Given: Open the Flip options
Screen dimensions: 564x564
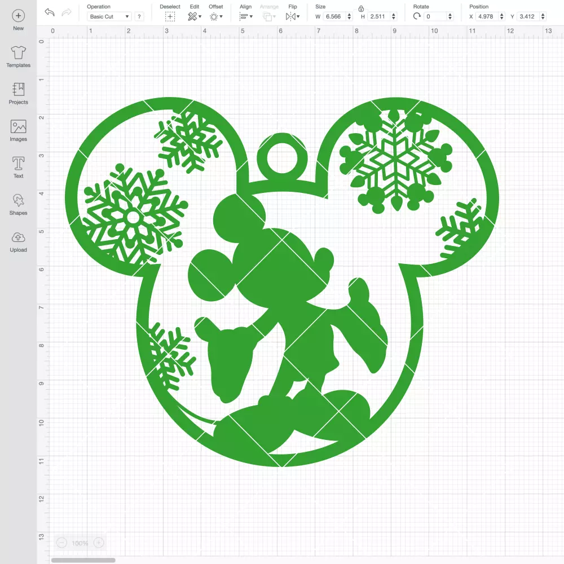Looking at the screenshot, I should pyautogui.click(x=292, y=16).
